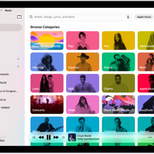This screenshot has height=154, width=154.
Task: Select the Apple Music search scope
Action: click(144, 17)
